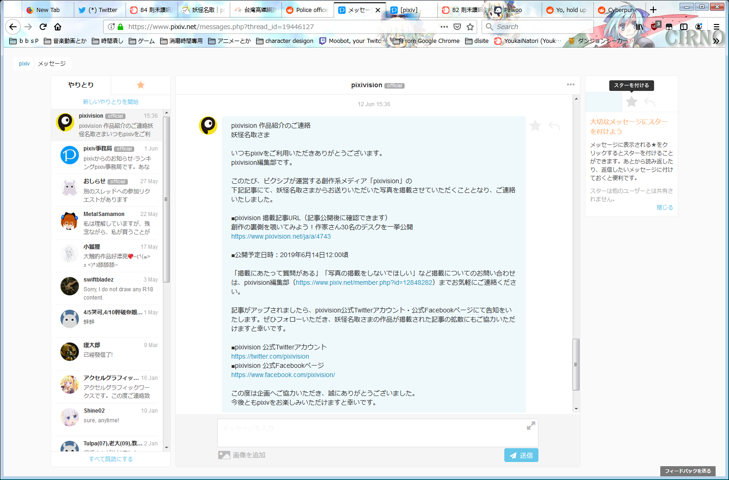
Task: Switch to Police office tab
Action: click(308, 10)
